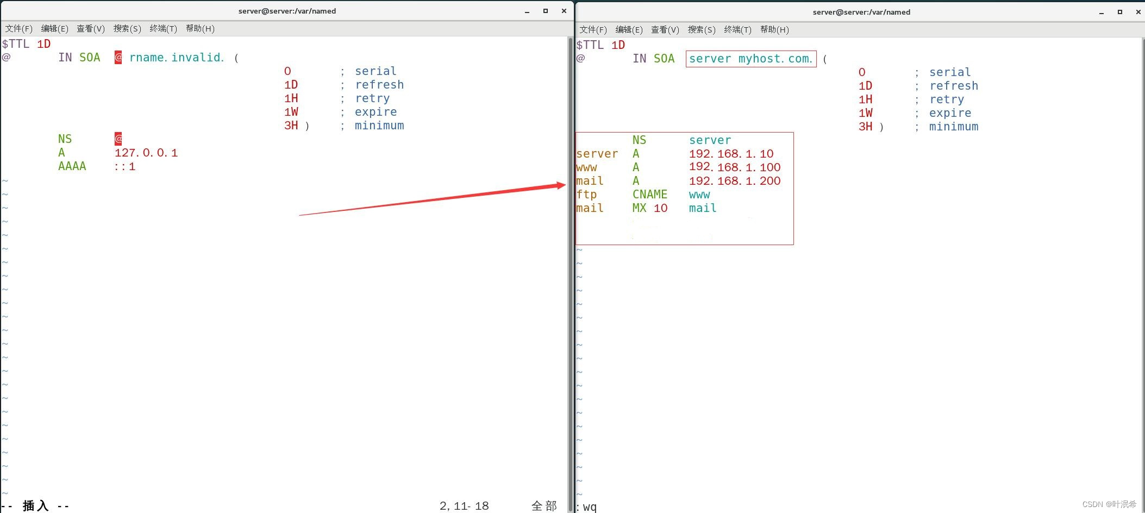1145x513 pixels.
Task: Click 'rname.invalid.' in left window
Action: (x=177, y=58)
